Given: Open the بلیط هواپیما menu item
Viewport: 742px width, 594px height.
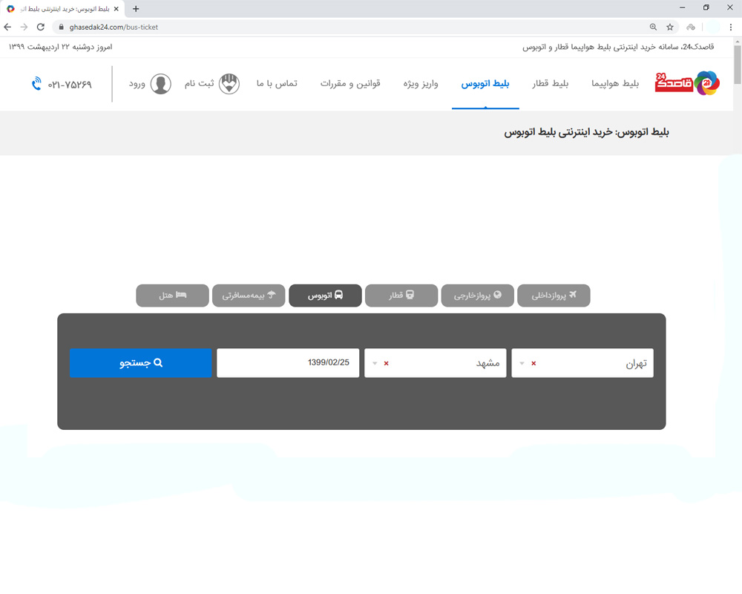Looking at the screenshot, I should (615, 84).
